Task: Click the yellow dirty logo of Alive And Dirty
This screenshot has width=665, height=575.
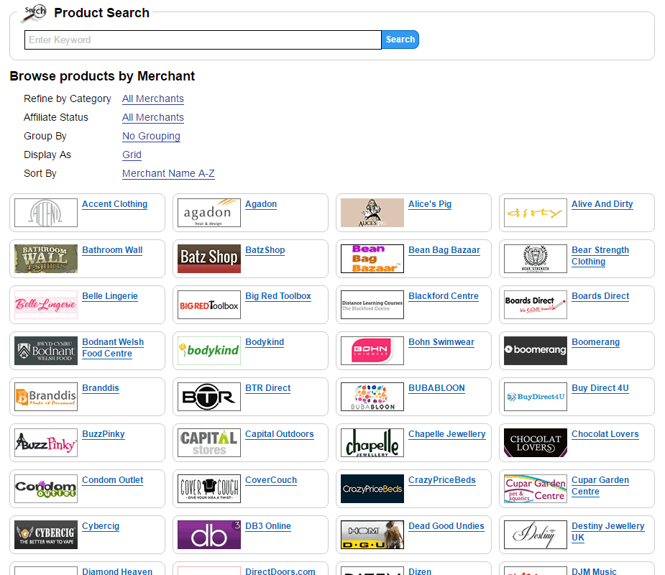Action: [536, 213]
